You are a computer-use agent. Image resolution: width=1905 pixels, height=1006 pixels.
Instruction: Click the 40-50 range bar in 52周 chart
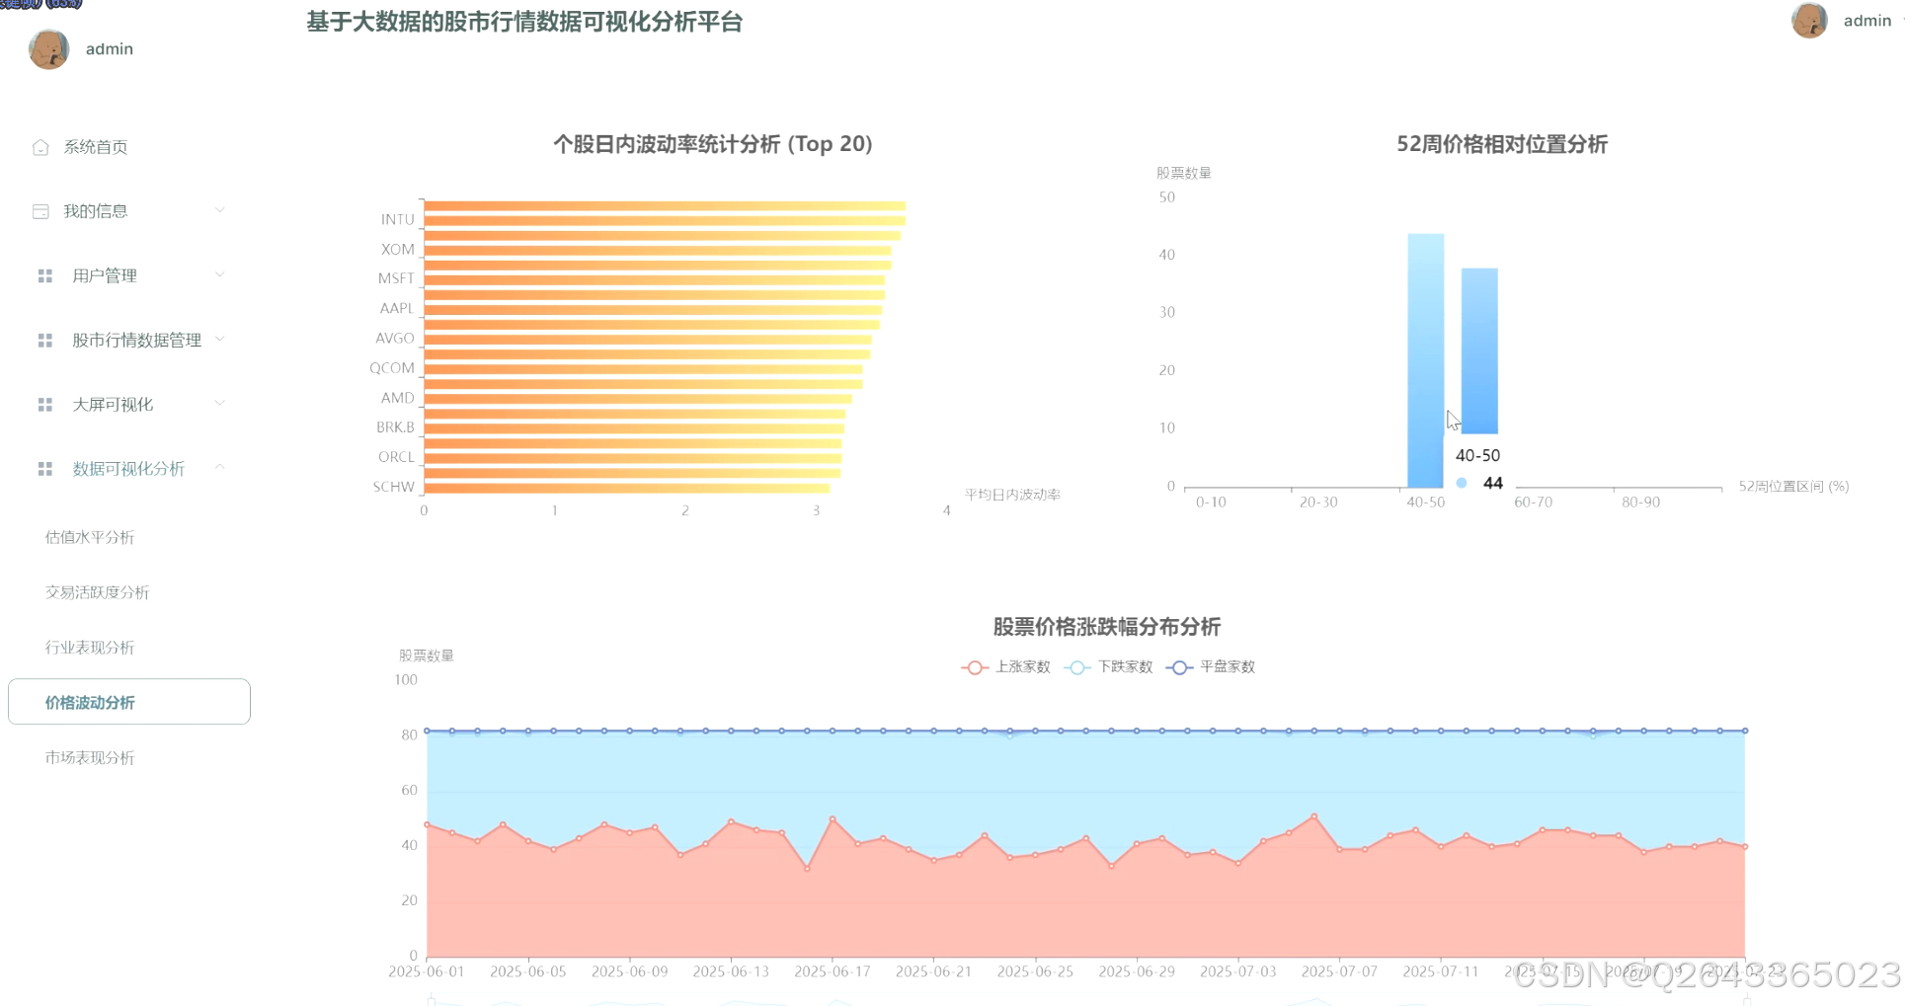click(x=1426, y=360)
